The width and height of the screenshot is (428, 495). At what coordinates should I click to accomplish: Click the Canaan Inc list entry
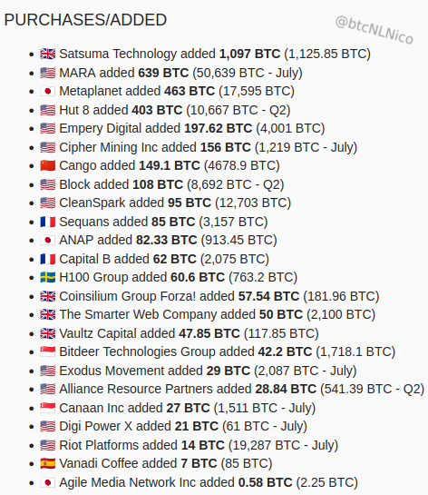coord(187,408)
